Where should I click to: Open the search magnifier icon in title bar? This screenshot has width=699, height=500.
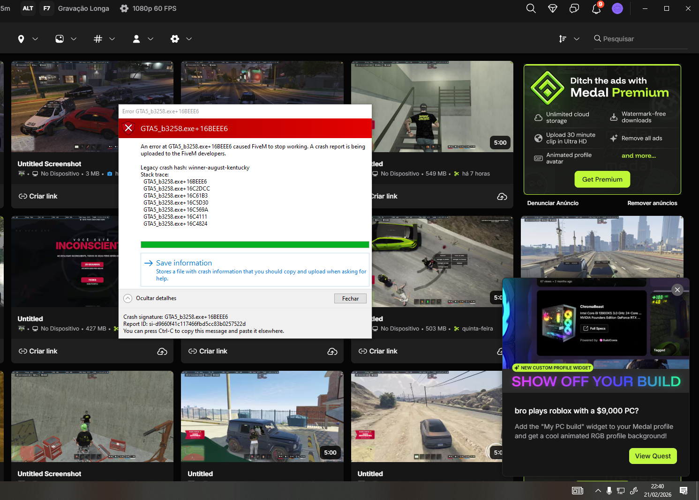pyautogui.click(x=531, y=8)
